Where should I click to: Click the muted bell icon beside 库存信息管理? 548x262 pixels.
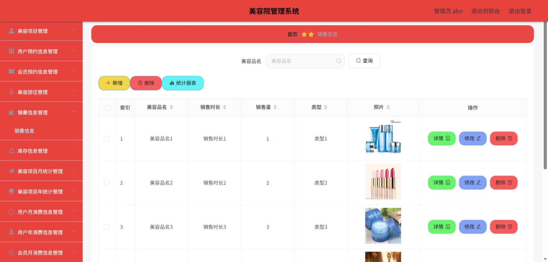[12, 151]
